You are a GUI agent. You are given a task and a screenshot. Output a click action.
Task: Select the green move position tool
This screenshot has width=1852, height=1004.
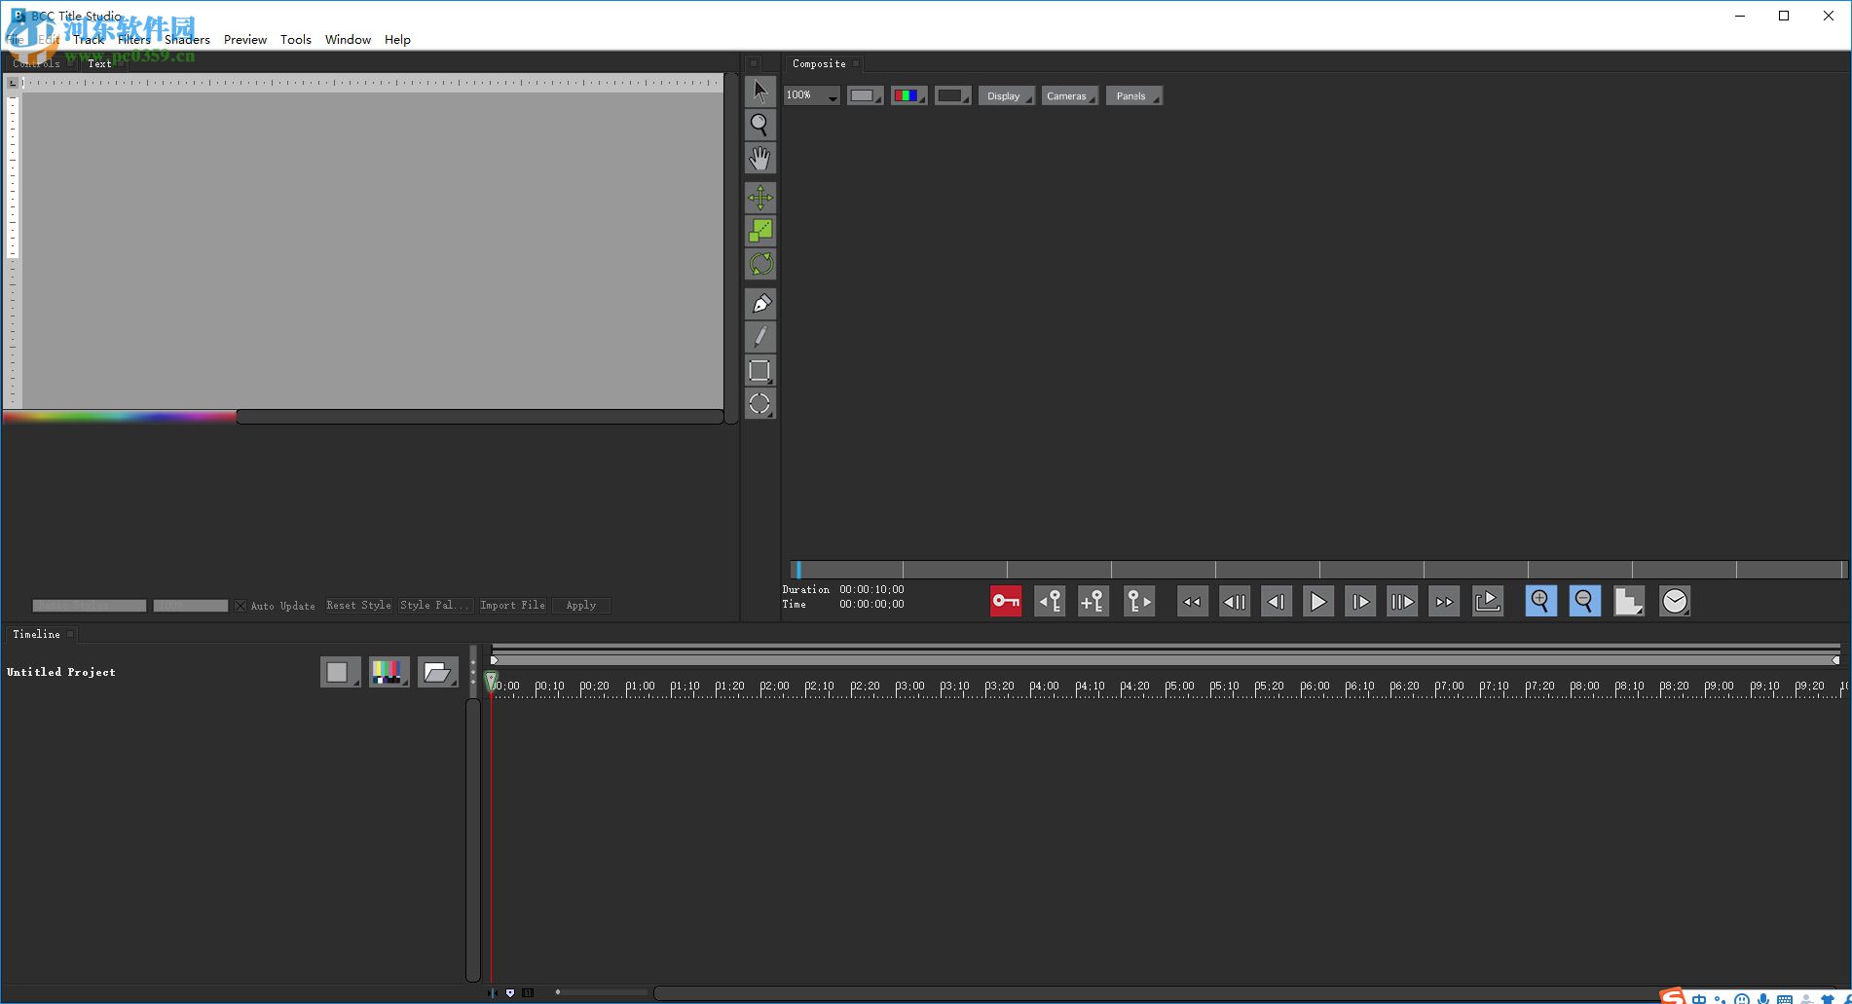coord(760,198)
